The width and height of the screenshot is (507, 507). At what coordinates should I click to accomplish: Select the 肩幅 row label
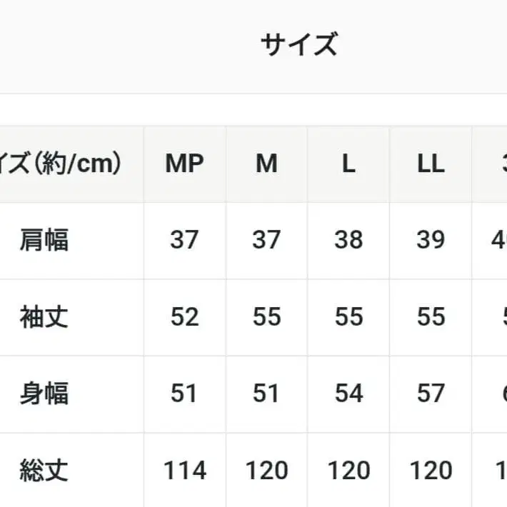click(x=44, y=240)
